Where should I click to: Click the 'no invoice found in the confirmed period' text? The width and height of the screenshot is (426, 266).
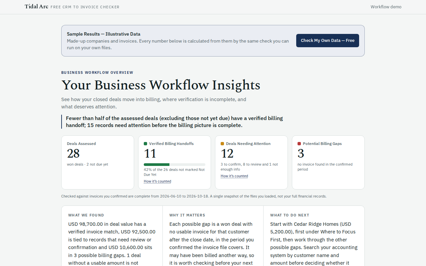coord(325,167)
